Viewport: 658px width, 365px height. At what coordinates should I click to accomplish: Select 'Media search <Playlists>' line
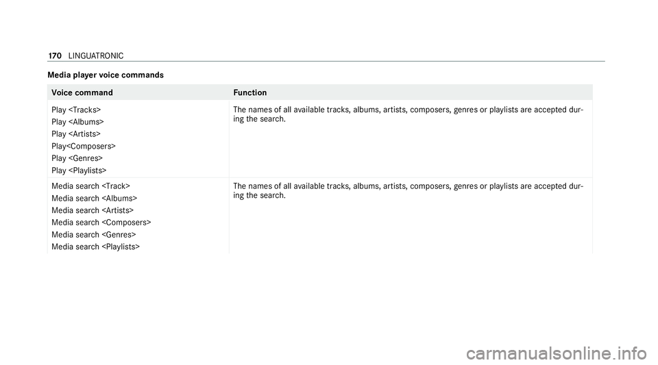(x=96, y=247)
